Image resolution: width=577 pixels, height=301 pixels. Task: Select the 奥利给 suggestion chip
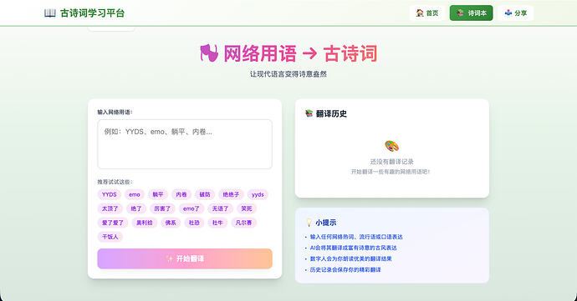pyautogui.click(x=145, y=223)
